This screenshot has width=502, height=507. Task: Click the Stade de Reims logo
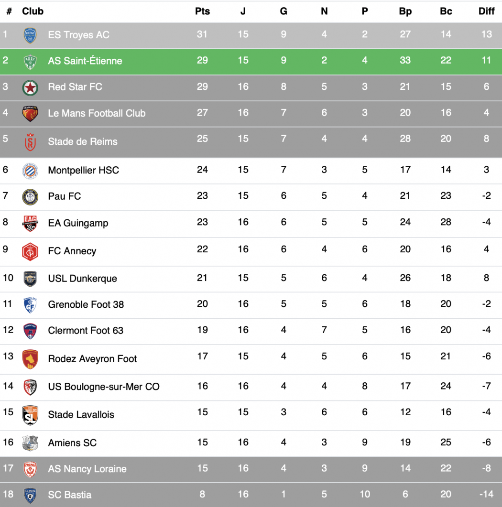coord(30,142)
